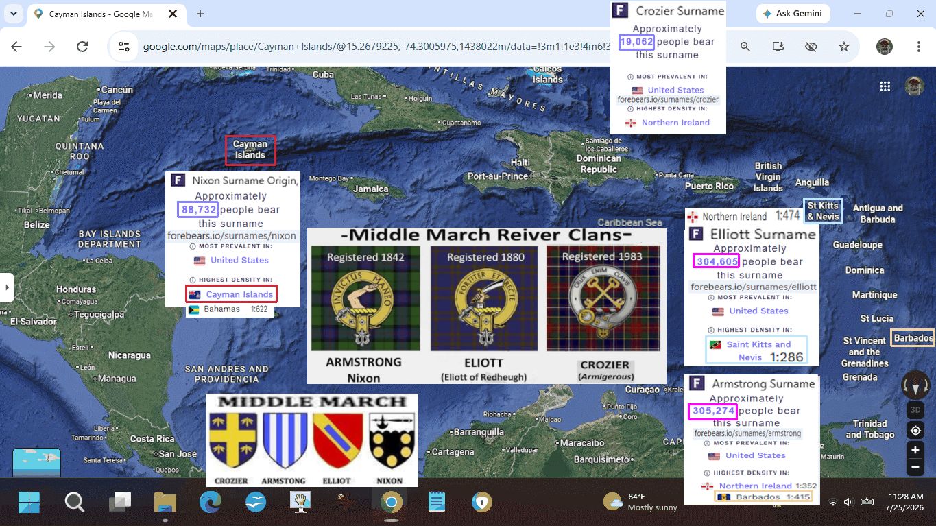Reset the map compass heading
Screen dimensions: 936x526
tap(915, 385)
